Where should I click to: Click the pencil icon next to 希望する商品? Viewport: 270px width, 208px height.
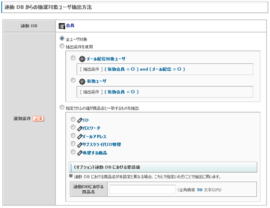[x=80, y=153]
